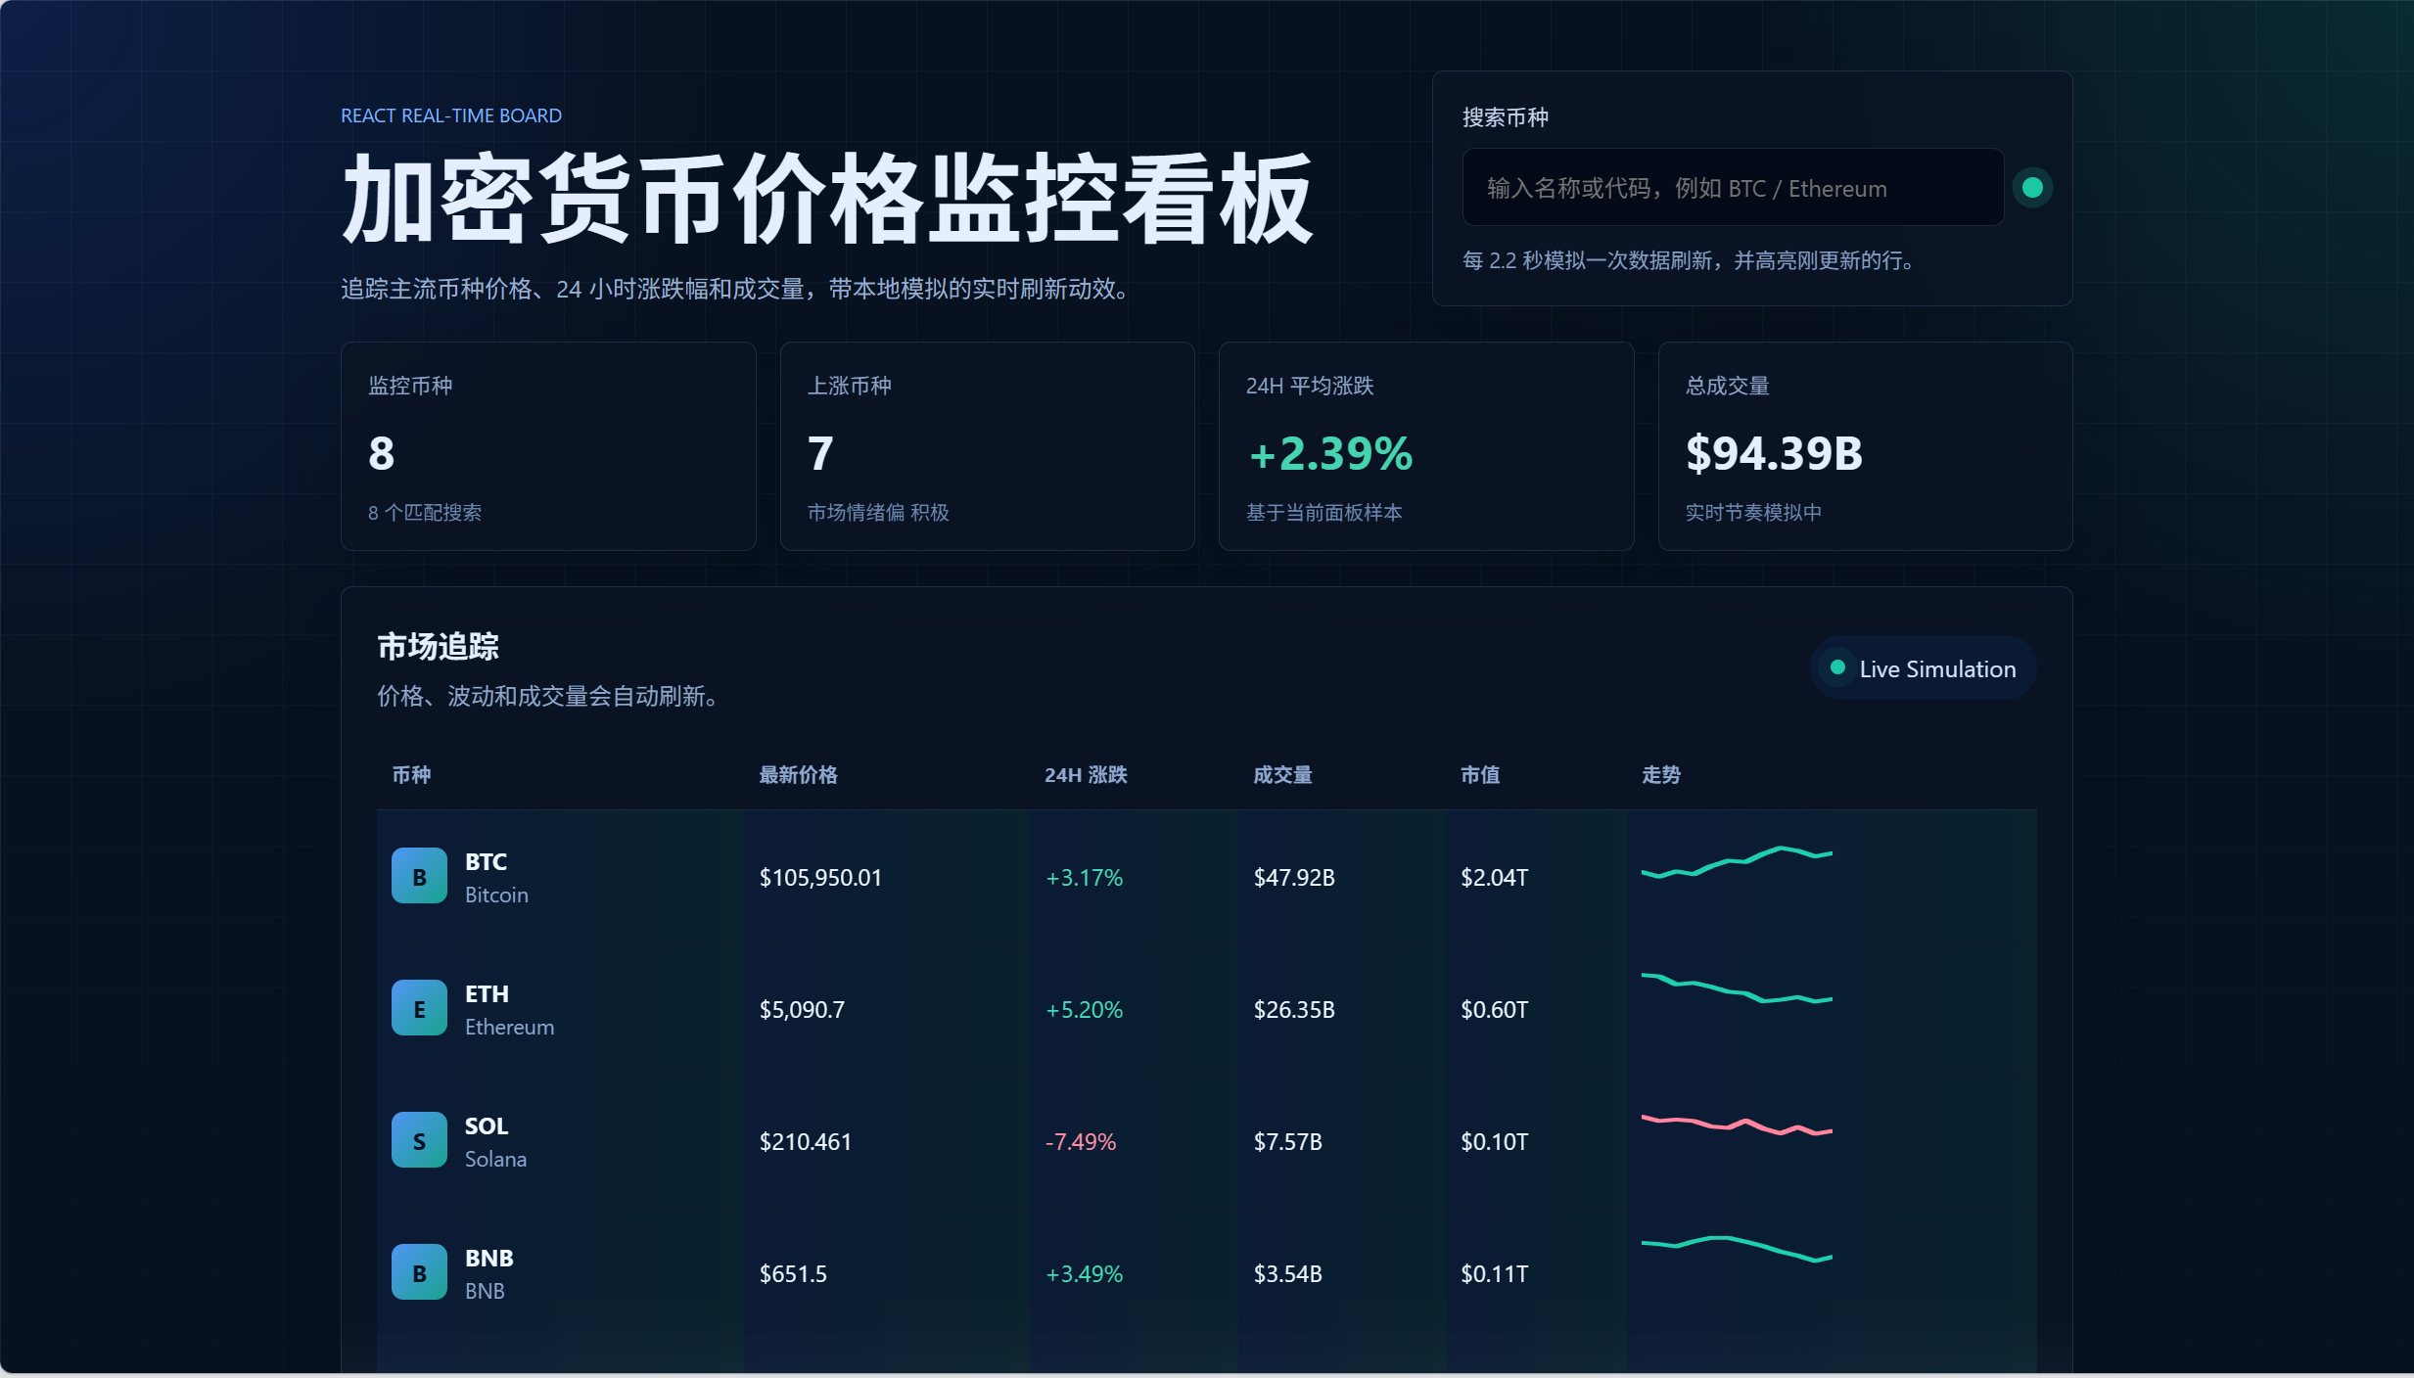Select the 上涨币种 stat card
Screen dimensions: 2414x1378
point(987,446)
